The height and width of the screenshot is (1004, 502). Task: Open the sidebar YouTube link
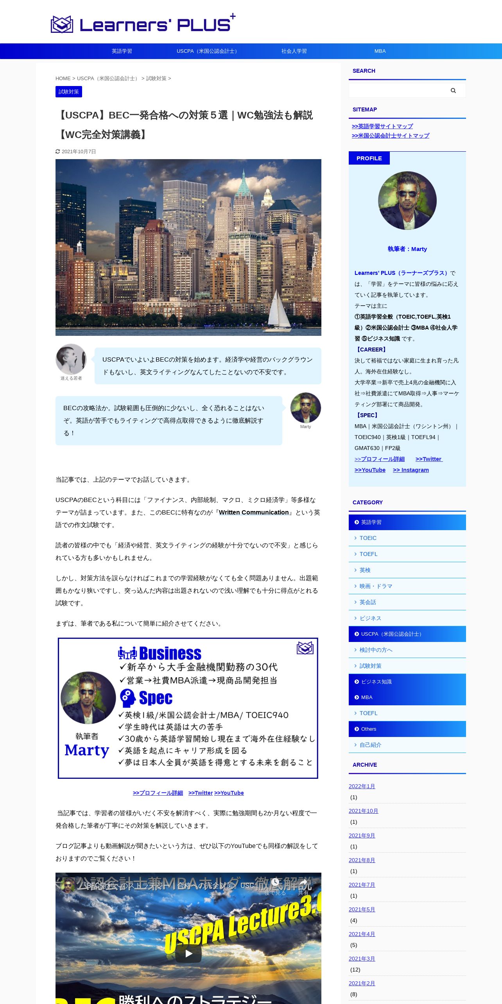point(370,470)
